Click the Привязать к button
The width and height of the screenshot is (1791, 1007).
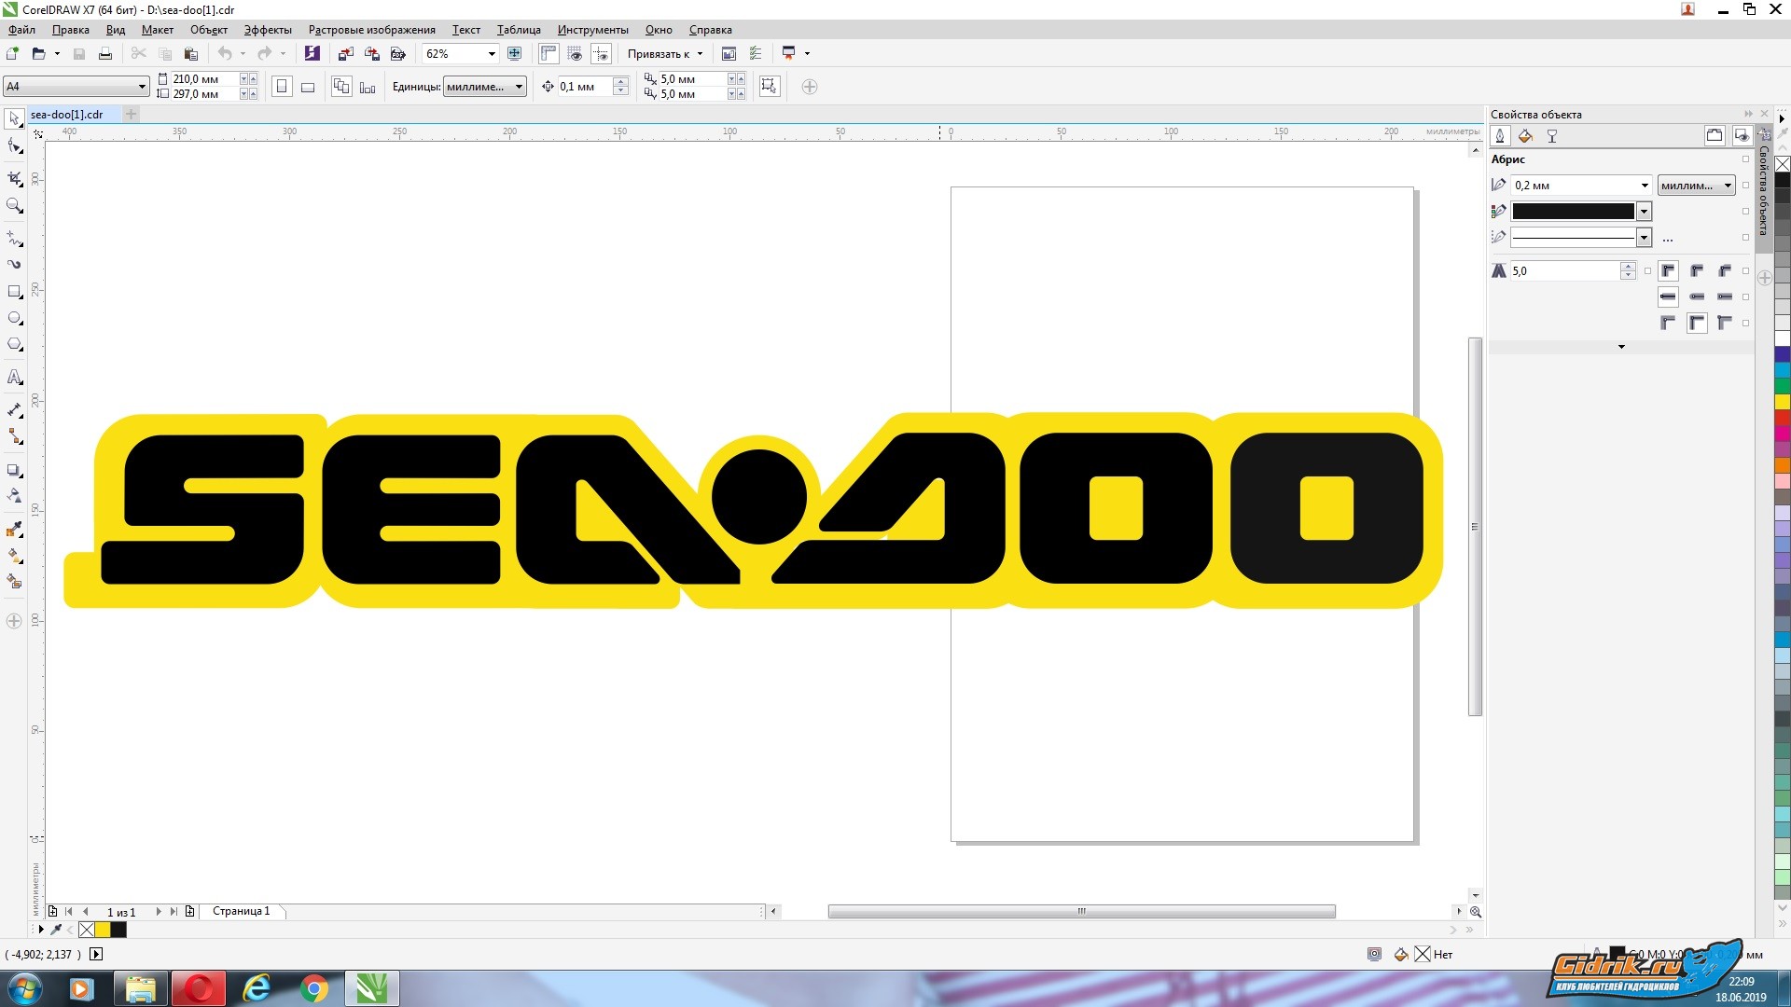pyautogui.click(x=659, y=54)
